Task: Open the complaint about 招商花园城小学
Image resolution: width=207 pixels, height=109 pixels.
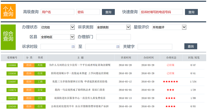Action: 80,73
